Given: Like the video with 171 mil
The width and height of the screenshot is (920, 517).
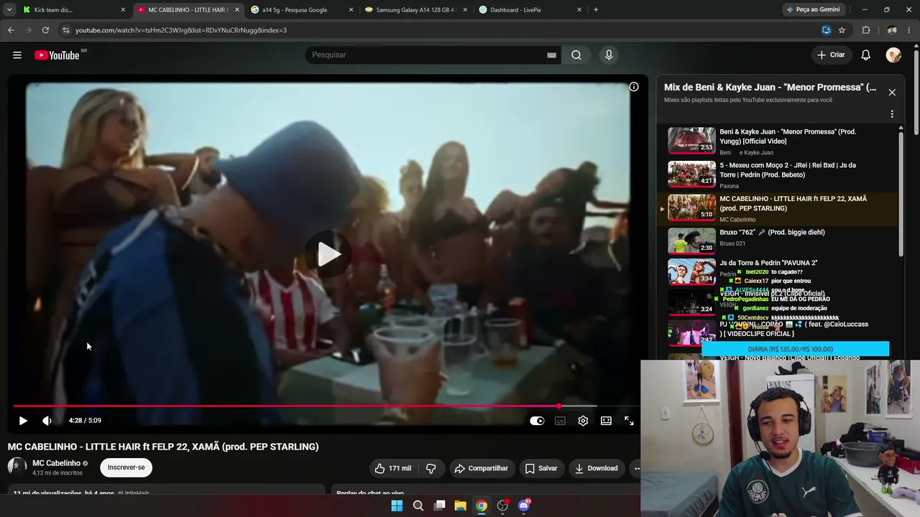Looking at the screenshot, I should coord(392,468).
